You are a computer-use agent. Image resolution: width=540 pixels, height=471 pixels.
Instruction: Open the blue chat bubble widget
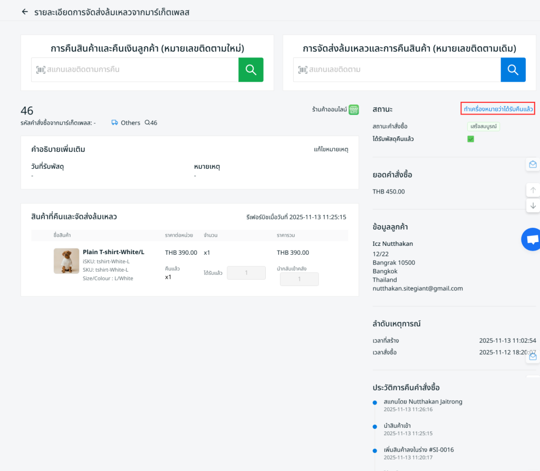(x=532, y=239)
